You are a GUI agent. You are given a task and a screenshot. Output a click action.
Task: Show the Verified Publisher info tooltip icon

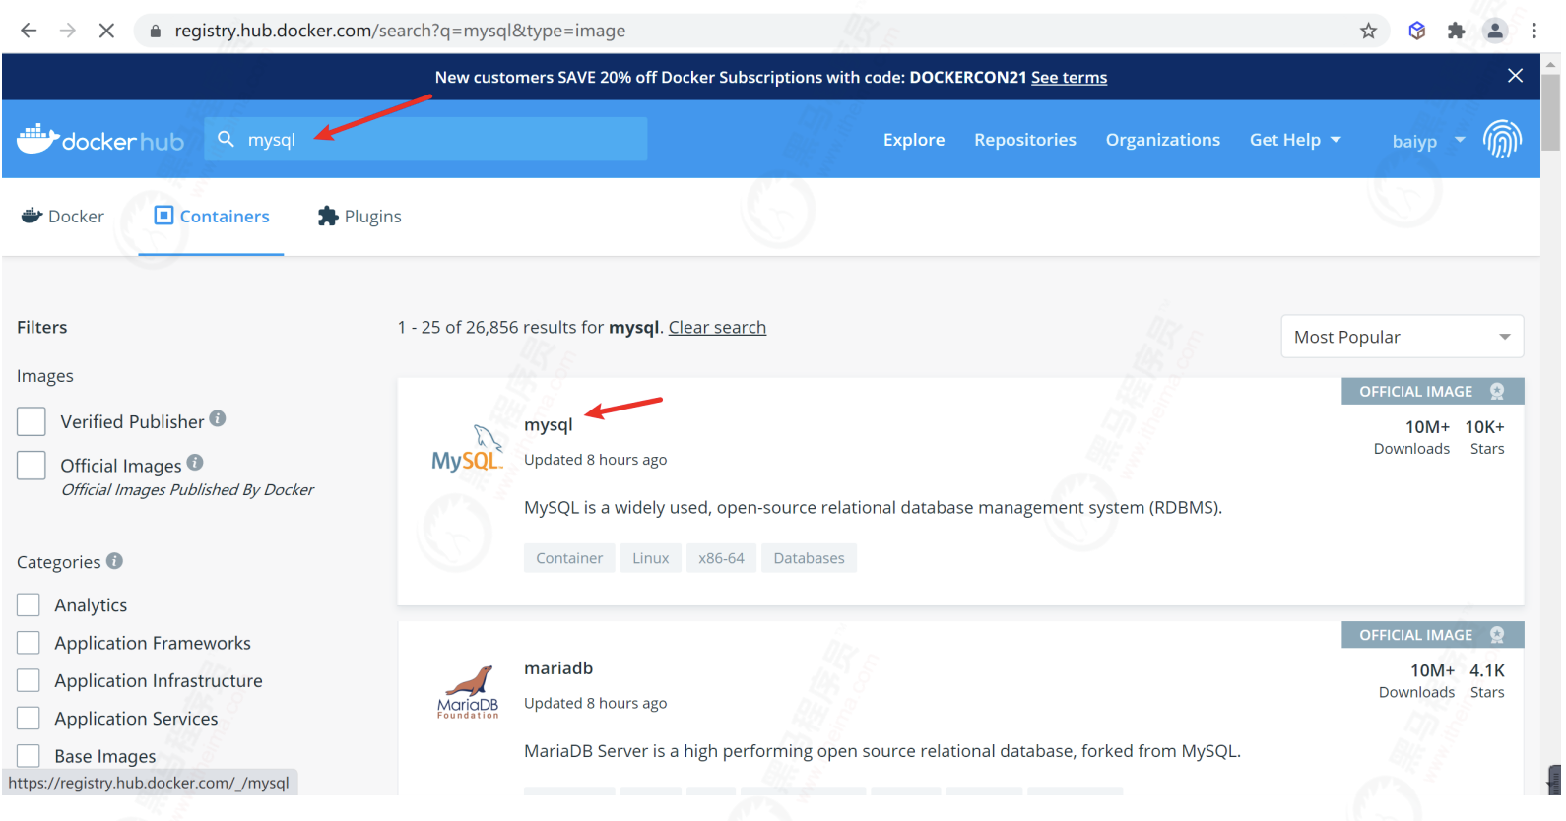[218, 418]
